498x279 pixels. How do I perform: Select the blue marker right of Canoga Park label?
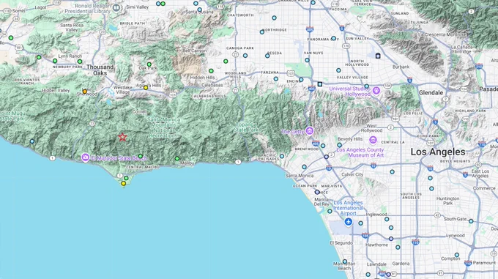(x=245, y=56)
